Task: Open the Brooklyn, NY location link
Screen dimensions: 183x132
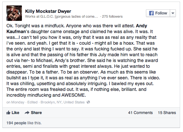Action: pyautogui.click(x=63, y=102)
